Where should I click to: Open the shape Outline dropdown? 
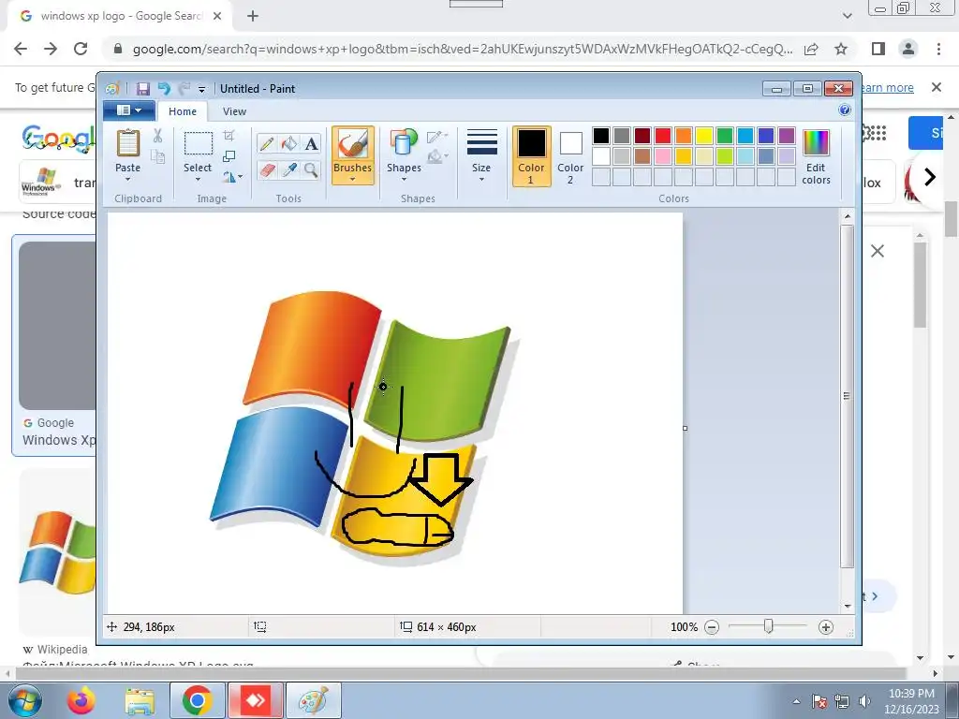click(437, 137)
